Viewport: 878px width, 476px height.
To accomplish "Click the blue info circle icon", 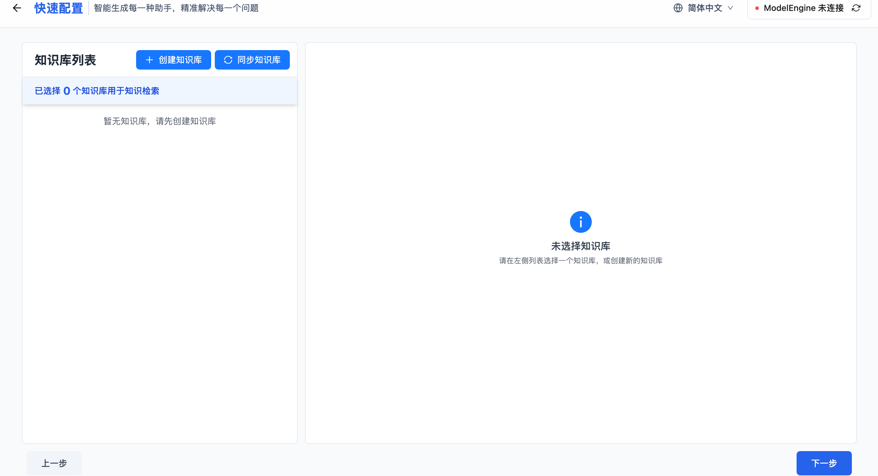I will point(581,222).
